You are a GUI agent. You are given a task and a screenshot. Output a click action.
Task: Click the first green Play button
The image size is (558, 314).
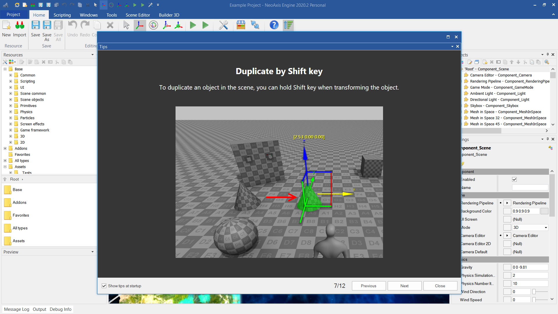pyautogui.click(x=193, y=26)
